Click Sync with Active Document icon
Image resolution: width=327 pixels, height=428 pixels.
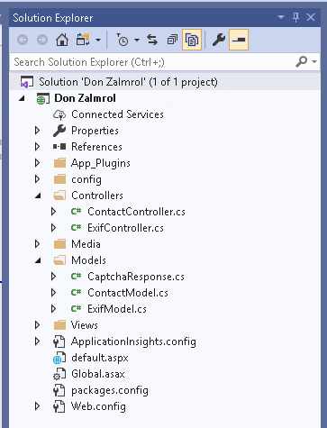pos(152,40)
